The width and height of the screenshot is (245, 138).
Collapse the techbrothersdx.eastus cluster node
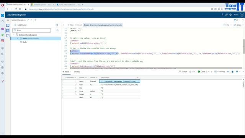click(x=14, y=35)
